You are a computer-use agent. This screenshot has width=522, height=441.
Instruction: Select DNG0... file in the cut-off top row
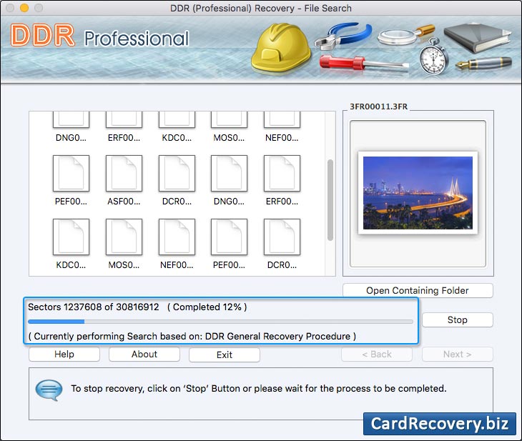pos(71,120)
